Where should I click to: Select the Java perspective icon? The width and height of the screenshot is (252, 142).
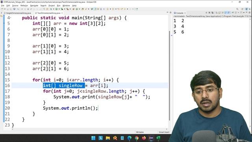coord(246,9)
